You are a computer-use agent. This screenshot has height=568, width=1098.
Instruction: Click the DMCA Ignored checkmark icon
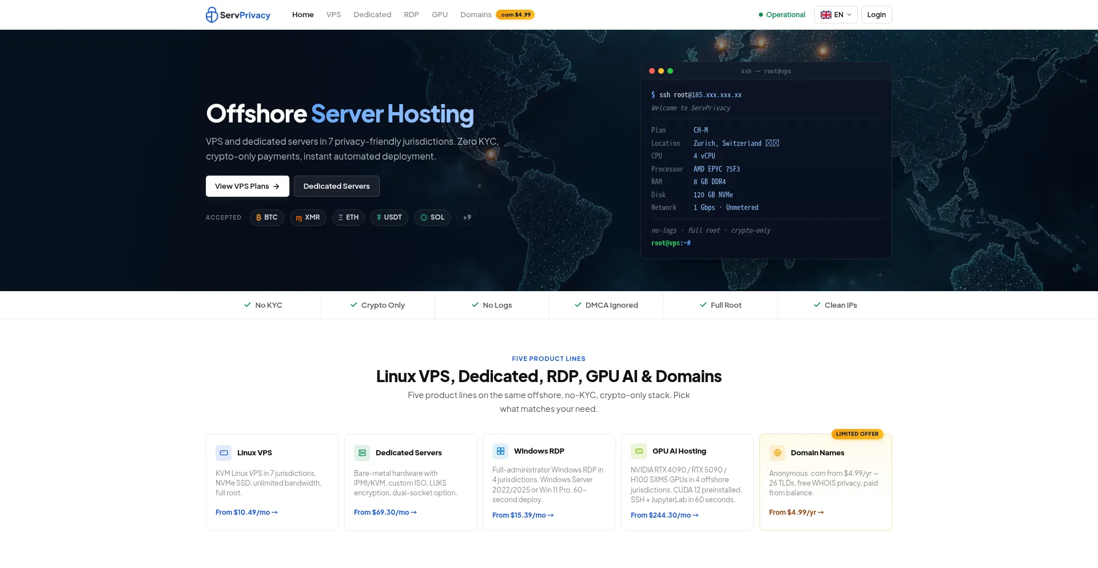(x=578, y=305)
